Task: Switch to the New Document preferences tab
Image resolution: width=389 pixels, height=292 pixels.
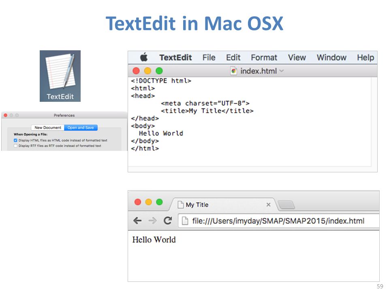Action: pyautogui.click(x=48, y=128)
